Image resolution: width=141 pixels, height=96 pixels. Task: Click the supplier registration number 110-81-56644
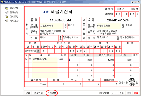click(61, 20)
